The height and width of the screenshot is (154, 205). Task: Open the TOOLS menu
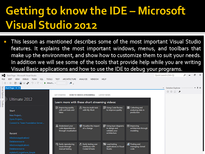(x=49, y=79)
